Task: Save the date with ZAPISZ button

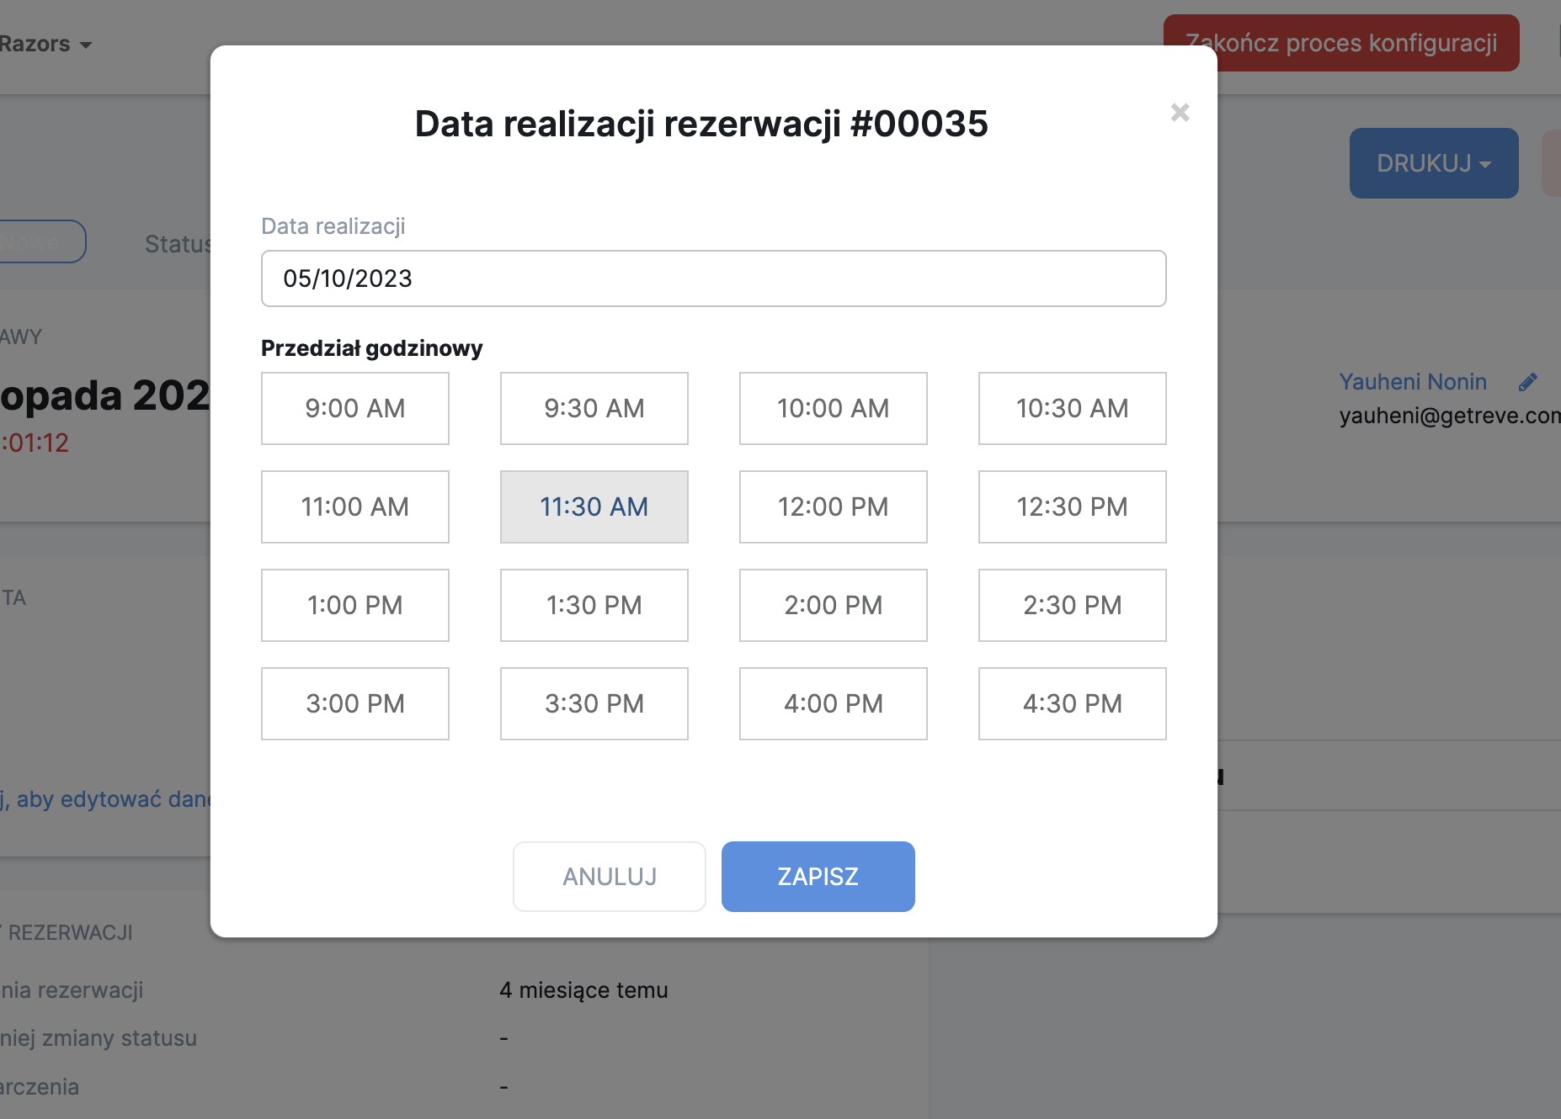Action: click(x=818, y=877)
